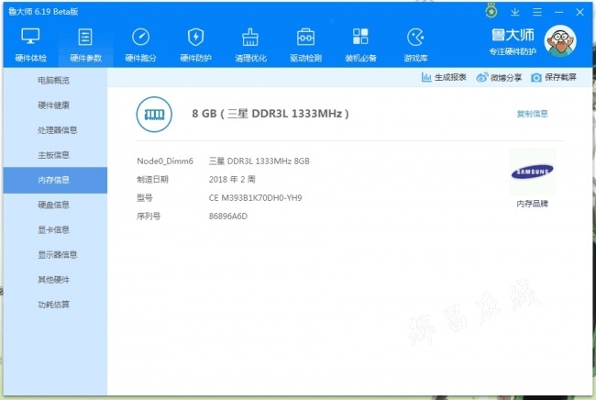Image resolution: width=596 pixels, height=400 pixels.
Task: Click the download arrow icon in title bar
Action: point(515,12)
